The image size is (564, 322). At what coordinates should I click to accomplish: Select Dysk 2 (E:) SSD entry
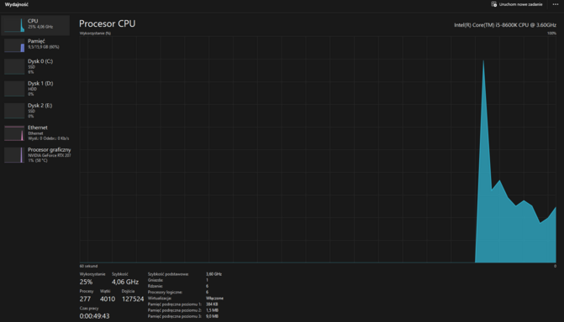(35, 111)
